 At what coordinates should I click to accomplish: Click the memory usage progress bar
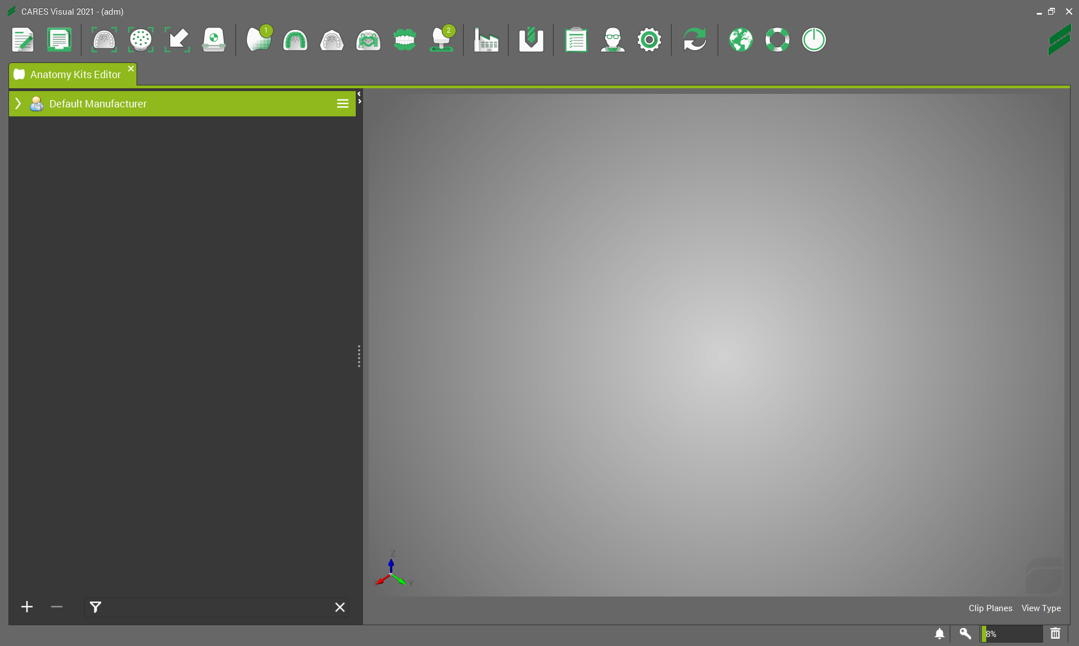coord(1012,634)
